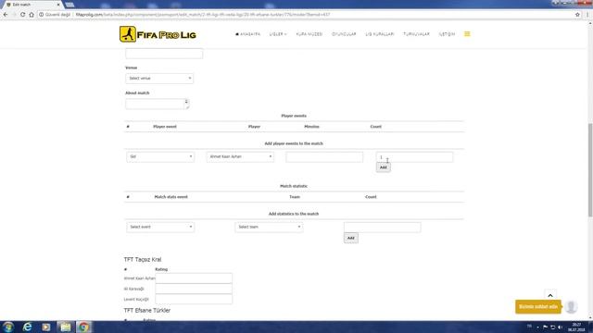Image resolution: width=593 pixels, height=333 pixels.
Task: Click the TFT Efsane Türkler heading
Action: pyautogui.click(x=147, y=310)
